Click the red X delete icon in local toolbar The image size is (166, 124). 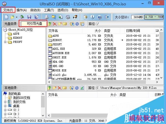pyautogui.click(x=60, y=88)
